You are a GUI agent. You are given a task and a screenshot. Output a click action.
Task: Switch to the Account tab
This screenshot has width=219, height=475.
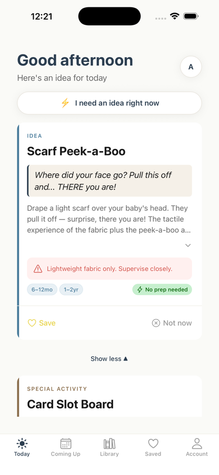(x=197, y=448)
